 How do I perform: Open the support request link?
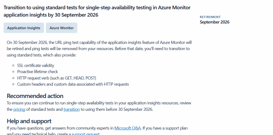click(85, 134)
